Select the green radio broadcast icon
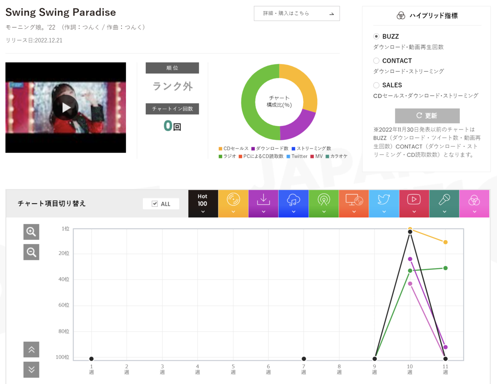The height and width of the screenshot is (384, 497). [x=324, y=199]
